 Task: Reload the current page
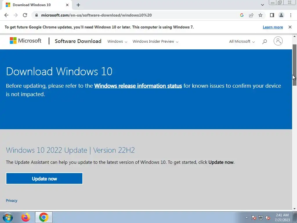click(x=25, y=15)
